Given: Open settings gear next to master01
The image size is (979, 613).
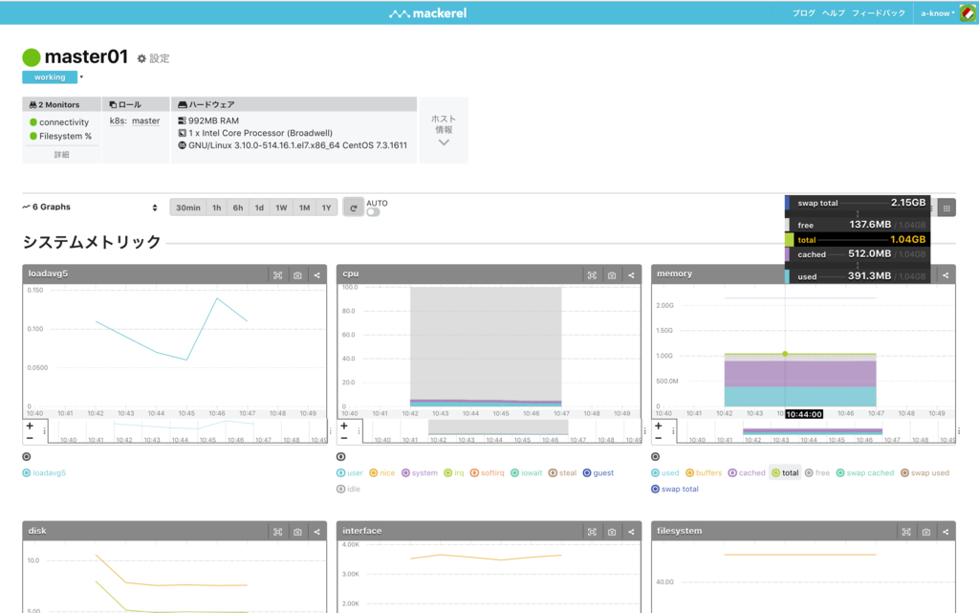Looking at the screenshot, I should (x=154, y=58).
